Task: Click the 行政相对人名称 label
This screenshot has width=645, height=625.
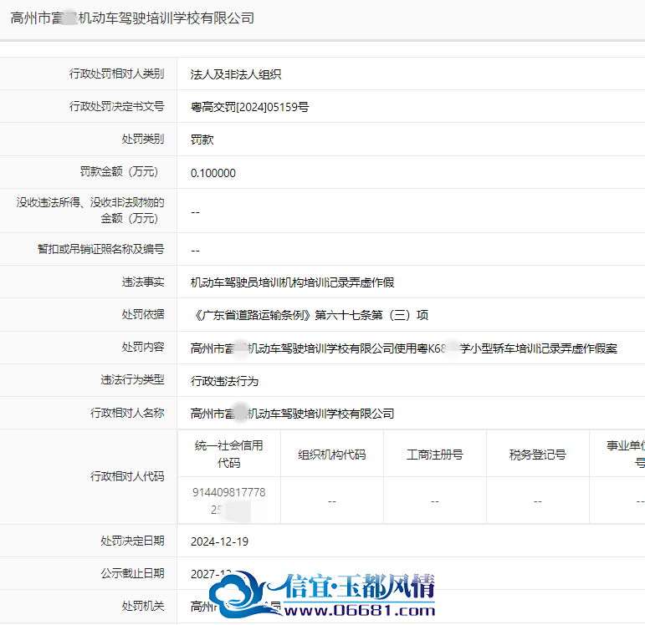Action: 127,413
